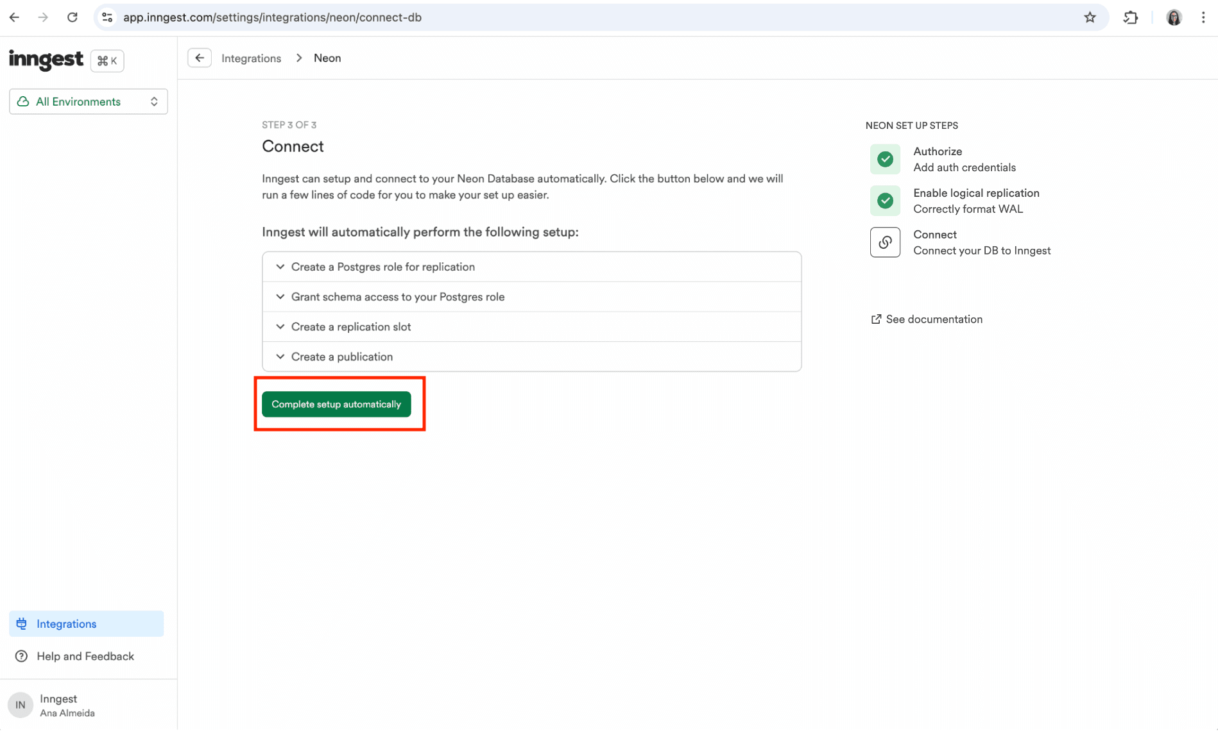Click the user profile avatar icon

(x=1174, y=17)
